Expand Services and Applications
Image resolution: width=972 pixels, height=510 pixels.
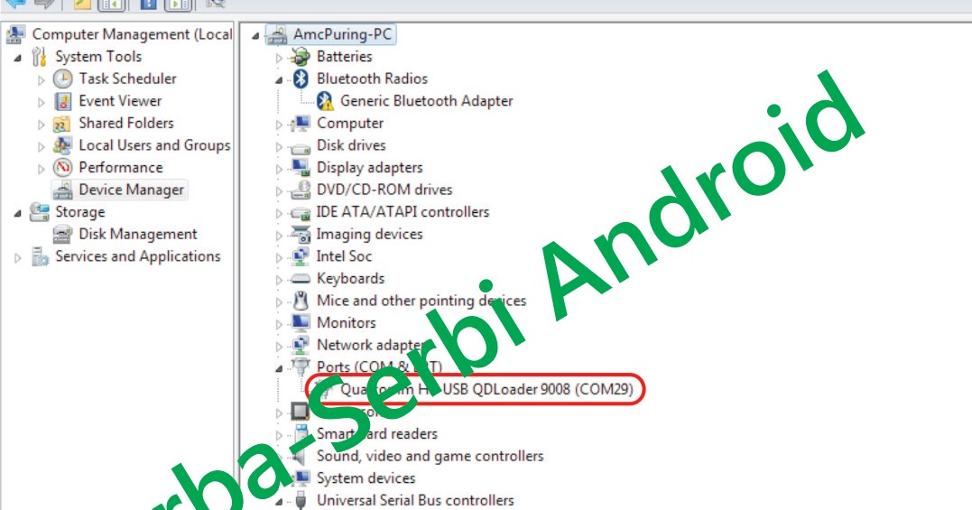click(x=17, y=258)
